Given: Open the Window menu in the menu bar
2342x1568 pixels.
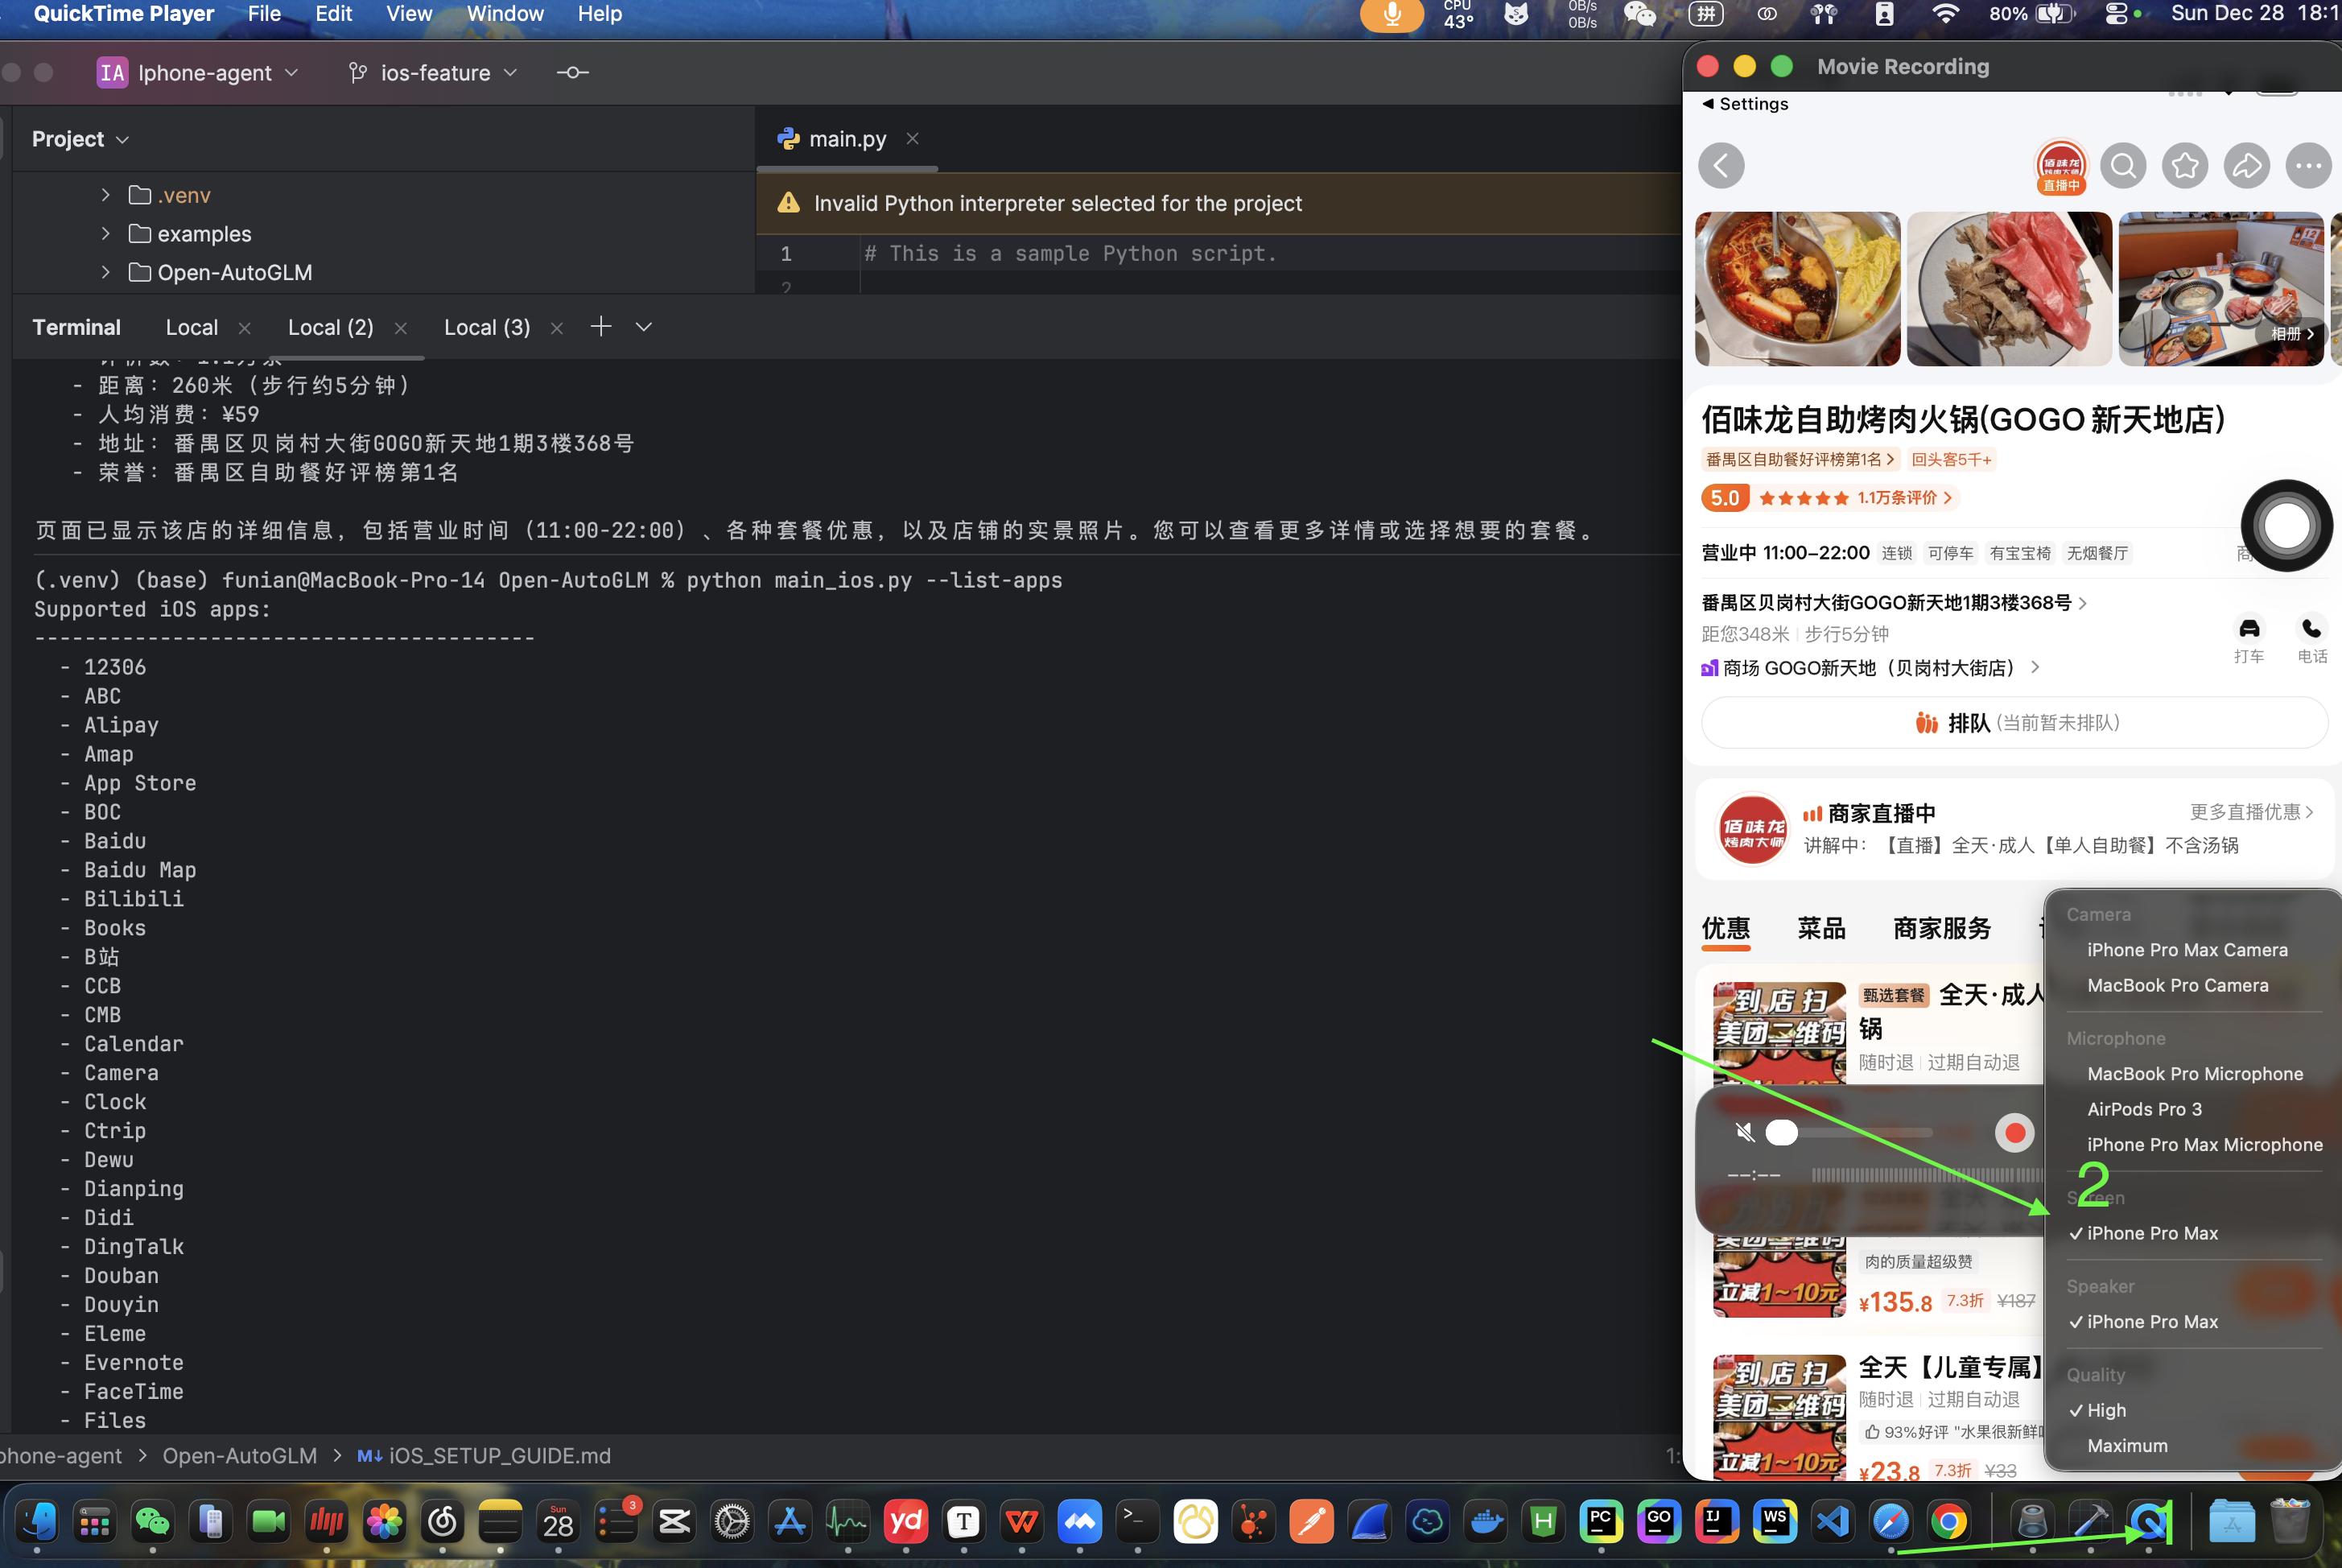Looking at the screenshot, I should coord(505,14).
